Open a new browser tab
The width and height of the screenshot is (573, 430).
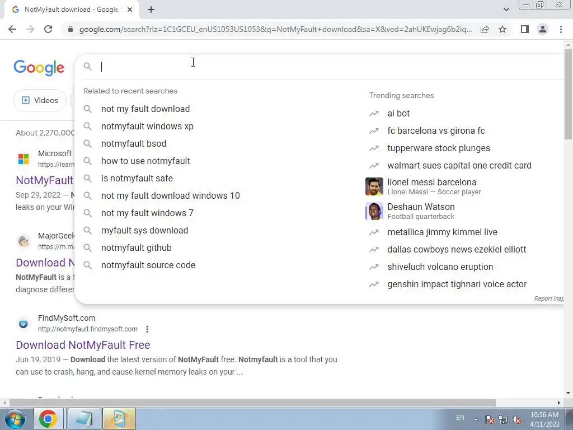(x=151, y=10)
